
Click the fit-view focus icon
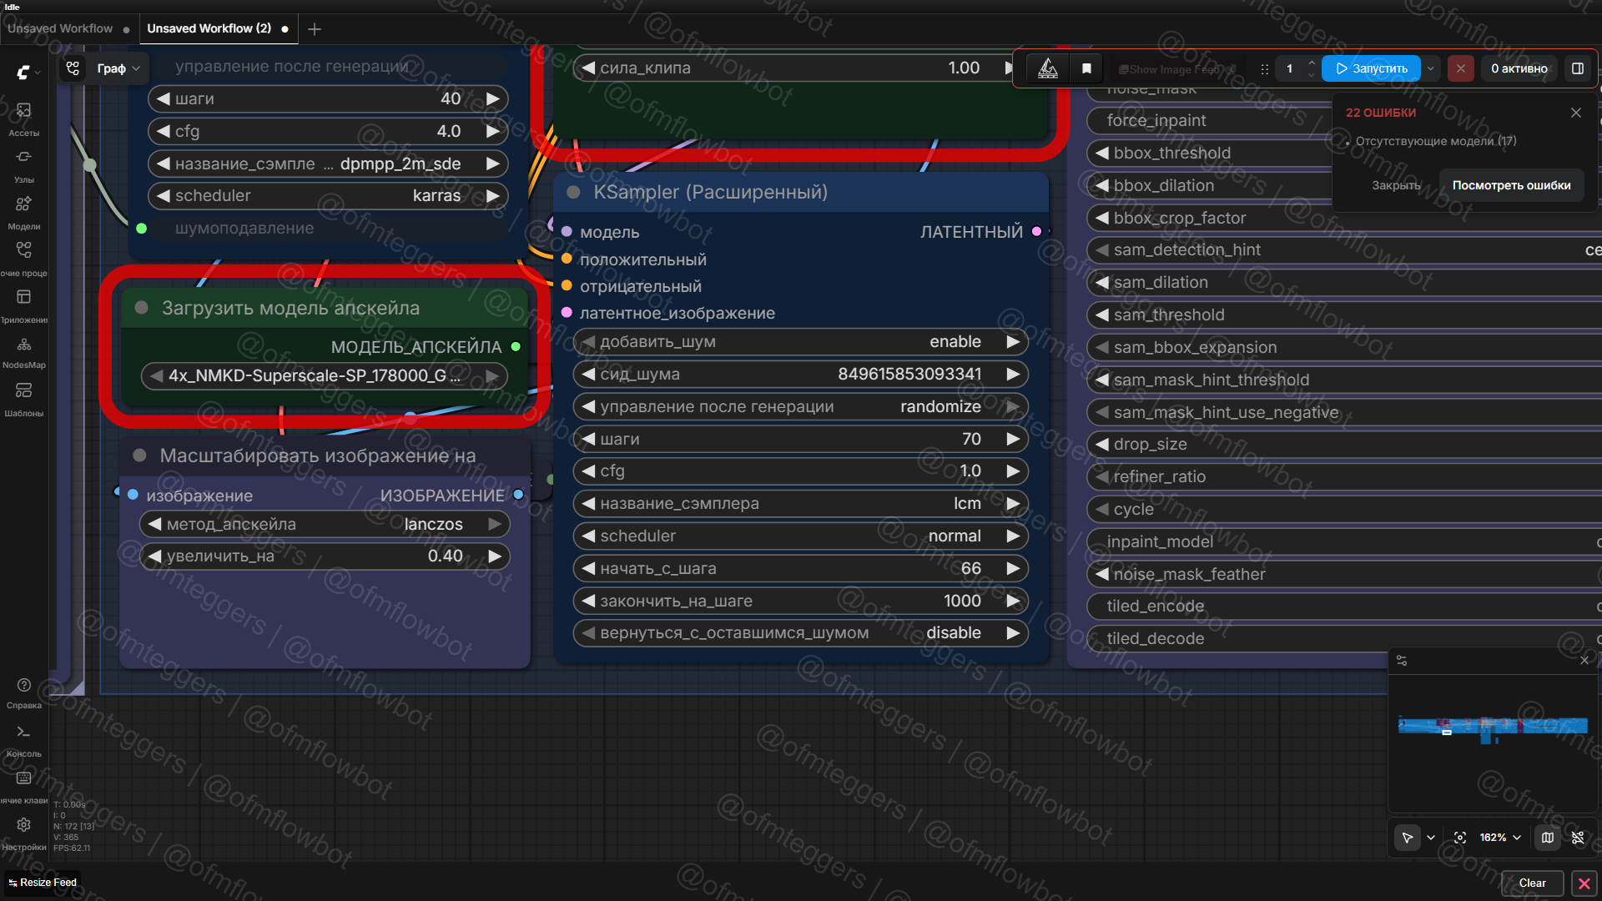click(1460, 838)
